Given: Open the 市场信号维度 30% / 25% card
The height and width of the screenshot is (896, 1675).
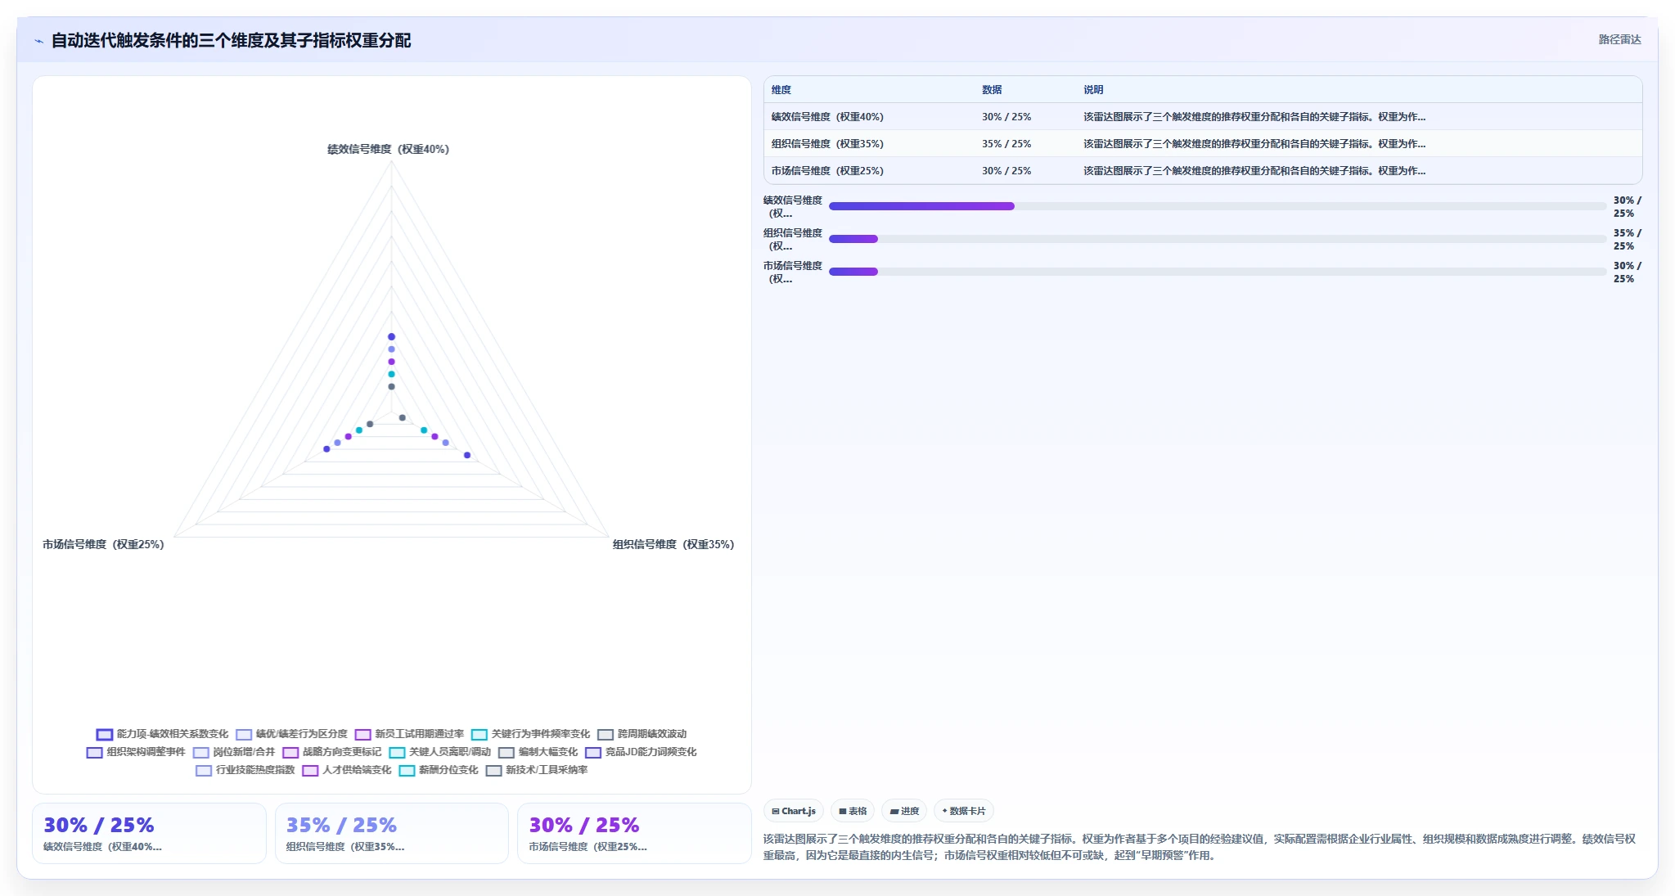Looking at the screenshot, I should click(634, 833).
